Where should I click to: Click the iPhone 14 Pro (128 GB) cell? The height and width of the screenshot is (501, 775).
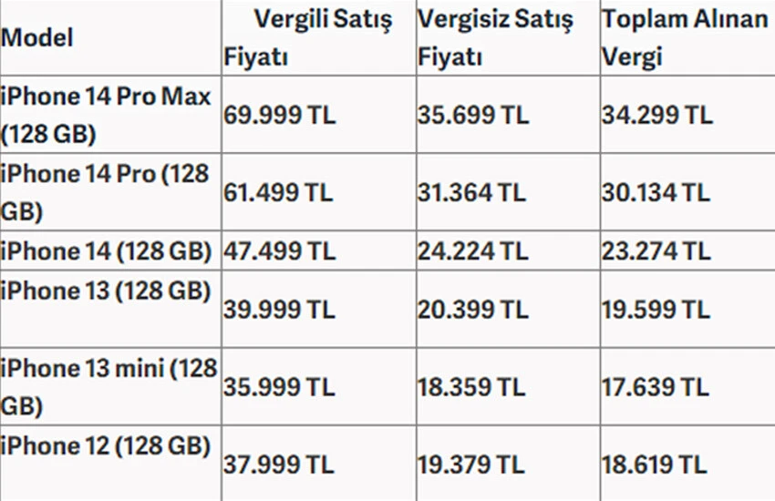click(106, 192)
